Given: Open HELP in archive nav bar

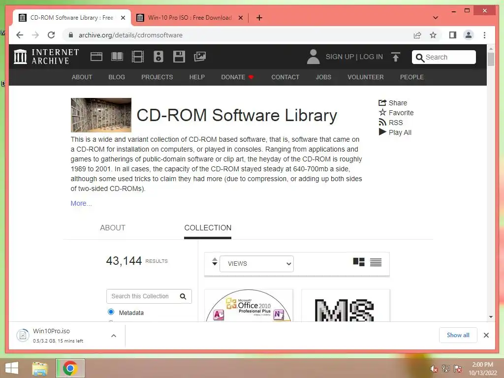Looking at the screenshot, I should [197, 77].
